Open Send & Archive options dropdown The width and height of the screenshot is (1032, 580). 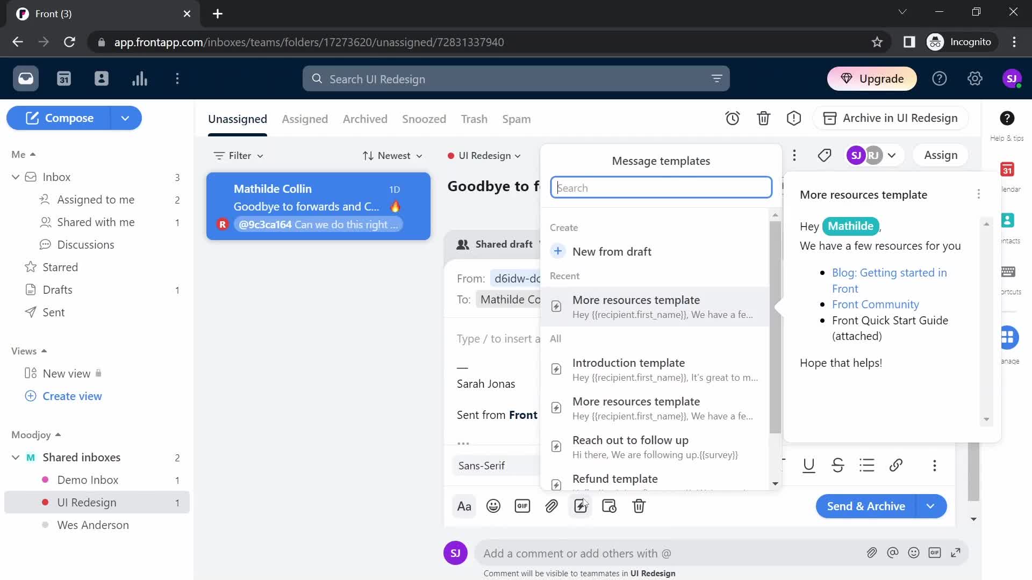coord(931,506)
